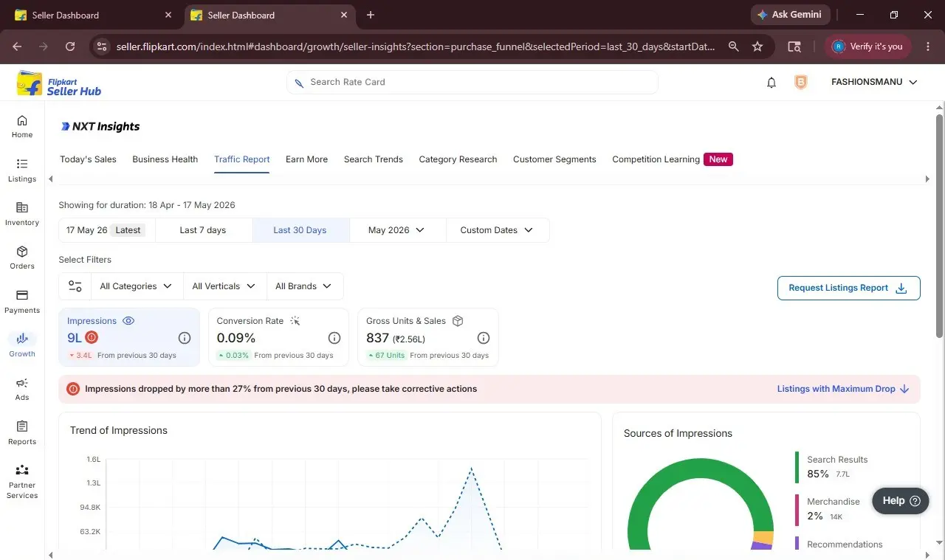Screen dimensions: 945x560
Task: Open the All Brands filter
Action: click(x=303, y=286)
